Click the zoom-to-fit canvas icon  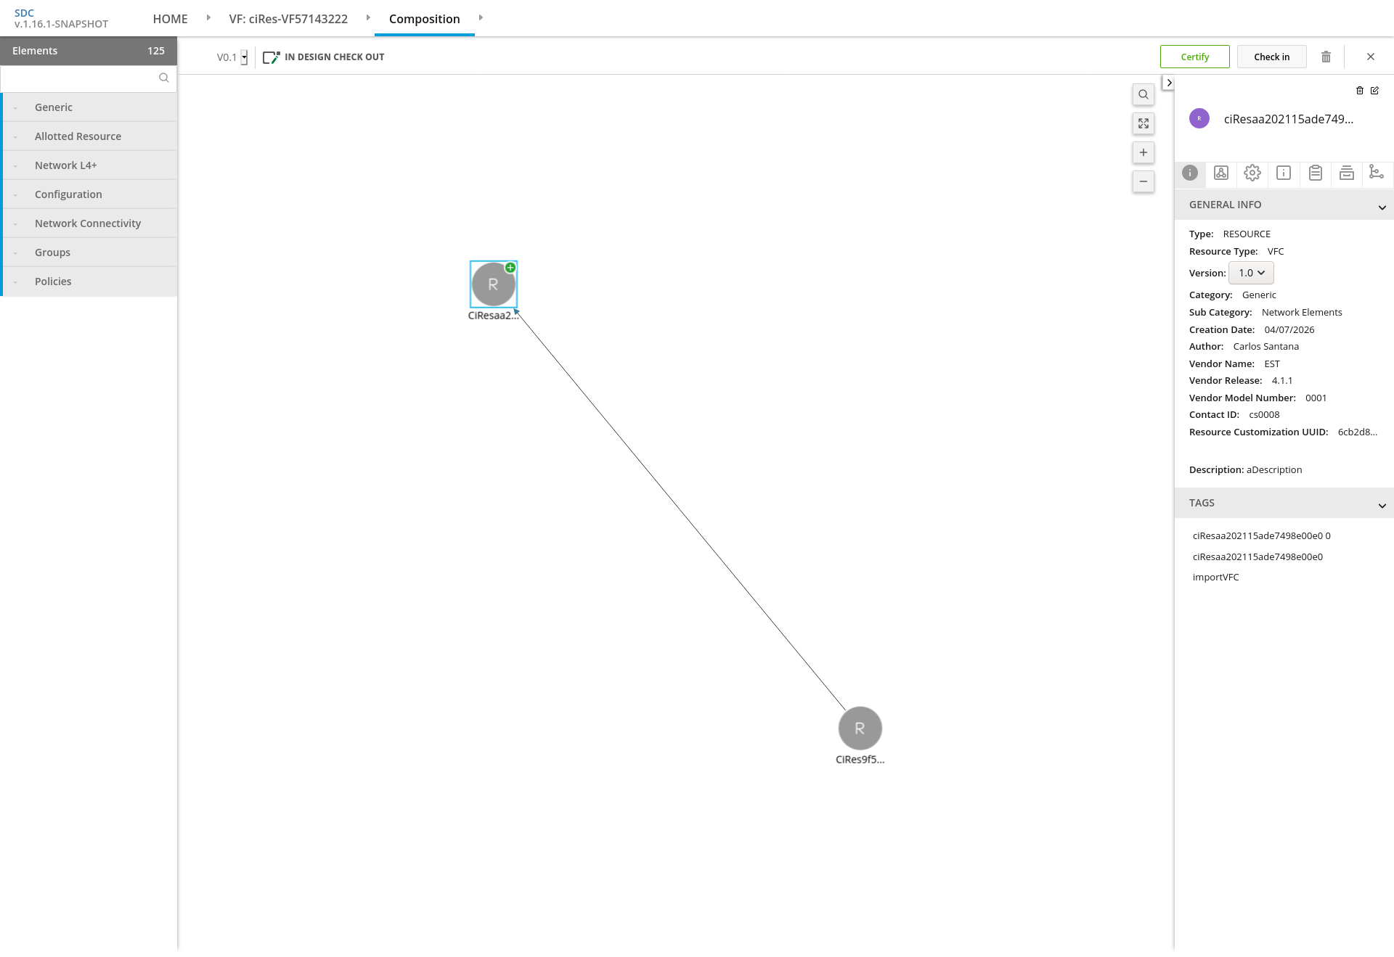coord(1144,123)
